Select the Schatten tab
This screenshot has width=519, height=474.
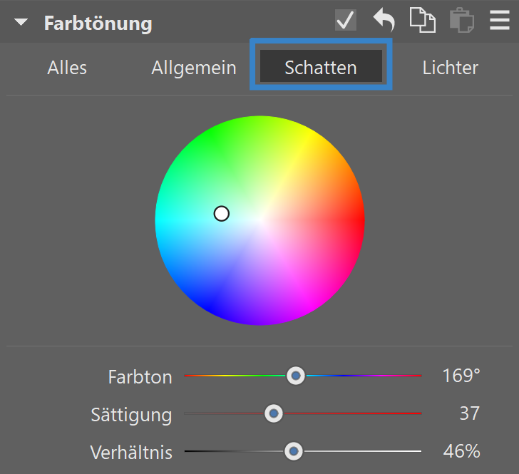click(321, 68)
